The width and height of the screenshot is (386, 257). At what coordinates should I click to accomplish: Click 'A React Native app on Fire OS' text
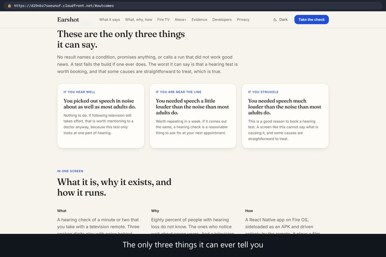(x=283, y=225)
